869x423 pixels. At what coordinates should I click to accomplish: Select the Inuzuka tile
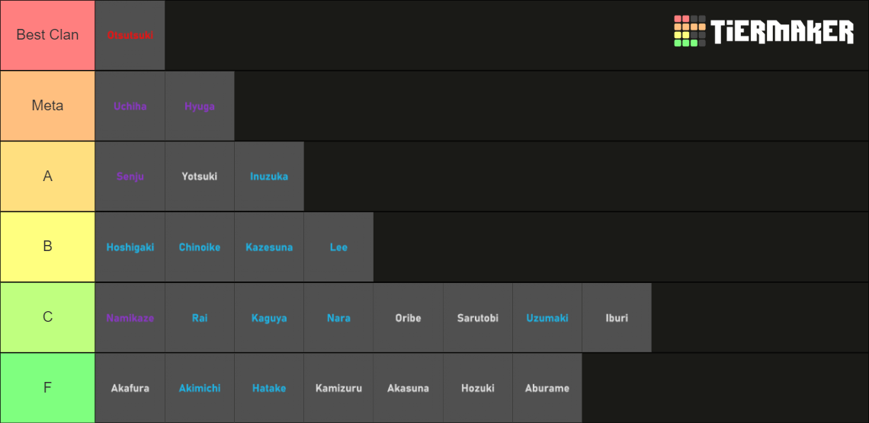(x=269, y=177)
